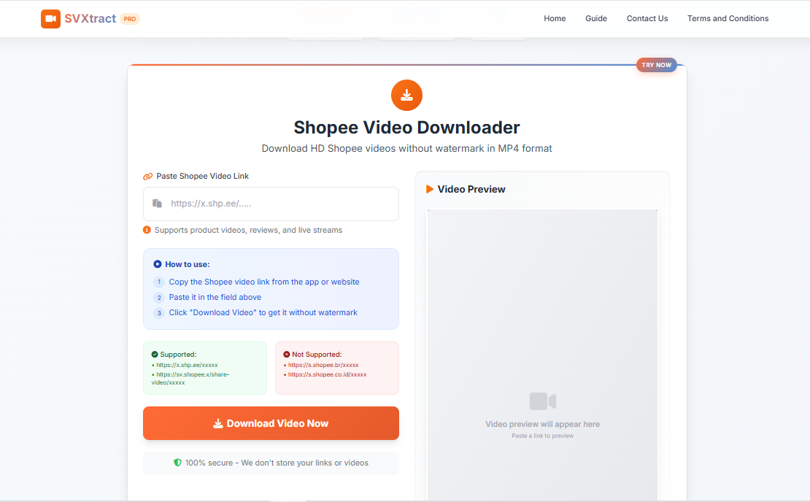
Task: Click the orange info icon below field
Action: click(147, 230)
